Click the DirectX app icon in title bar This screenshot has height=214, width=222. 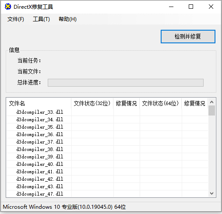point(8,7)
